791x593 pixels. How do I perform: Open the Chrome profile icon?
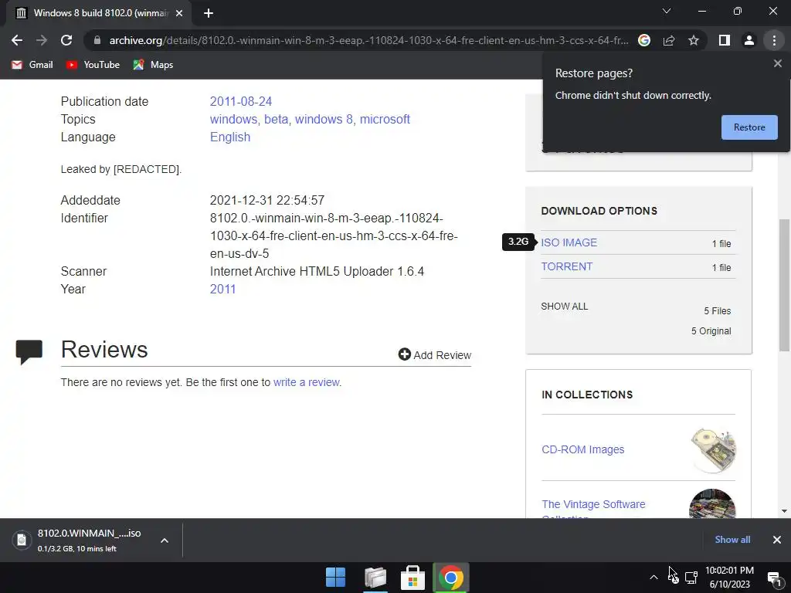coord(749,40)
